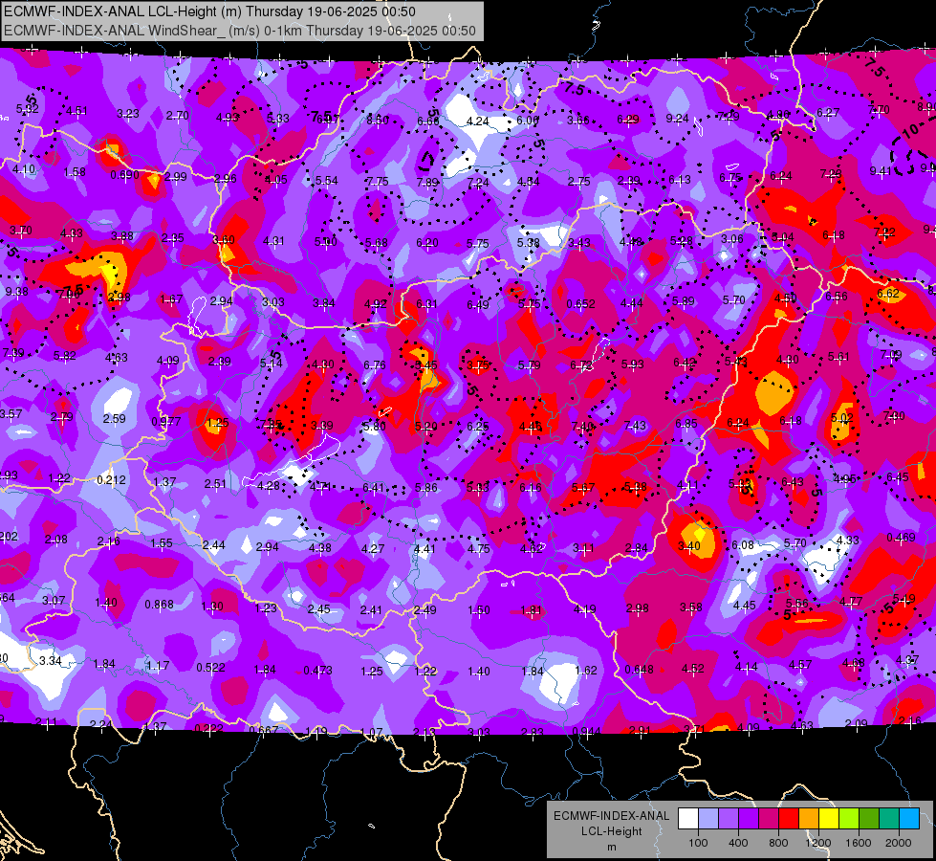This screenshot has height=861, width=936.
Task: Click the grid value 4.52
Action: [692, 668]
